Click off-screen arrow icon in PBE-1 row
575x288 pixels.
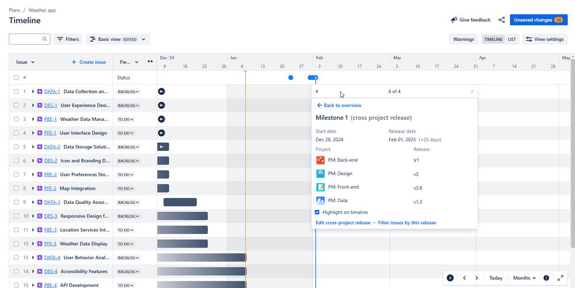click(161, 119)
